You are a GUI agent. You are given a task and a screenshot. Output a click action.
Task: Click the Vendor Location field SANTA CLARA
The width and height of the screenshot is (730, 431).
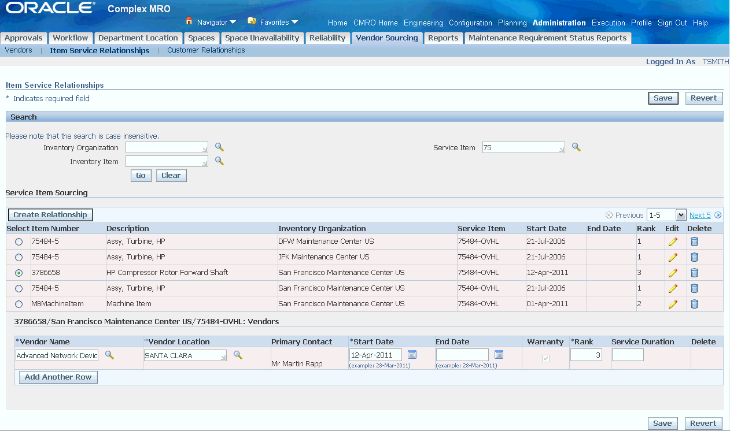(x=185, y=355)
